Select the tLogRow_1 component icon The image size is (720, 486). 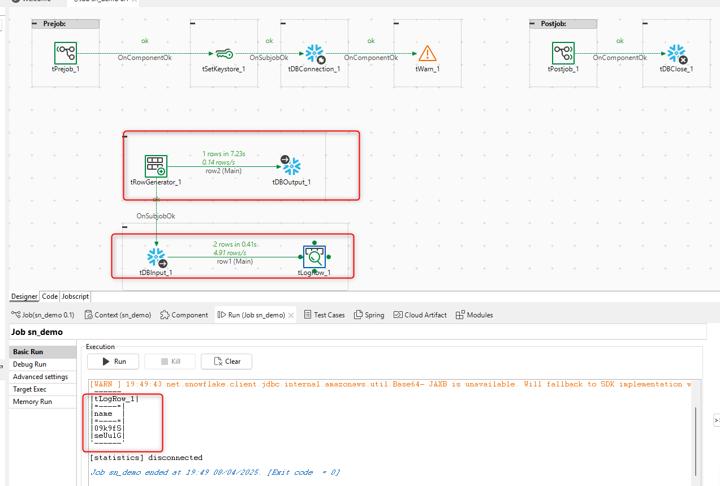click(x=314, y=256)
